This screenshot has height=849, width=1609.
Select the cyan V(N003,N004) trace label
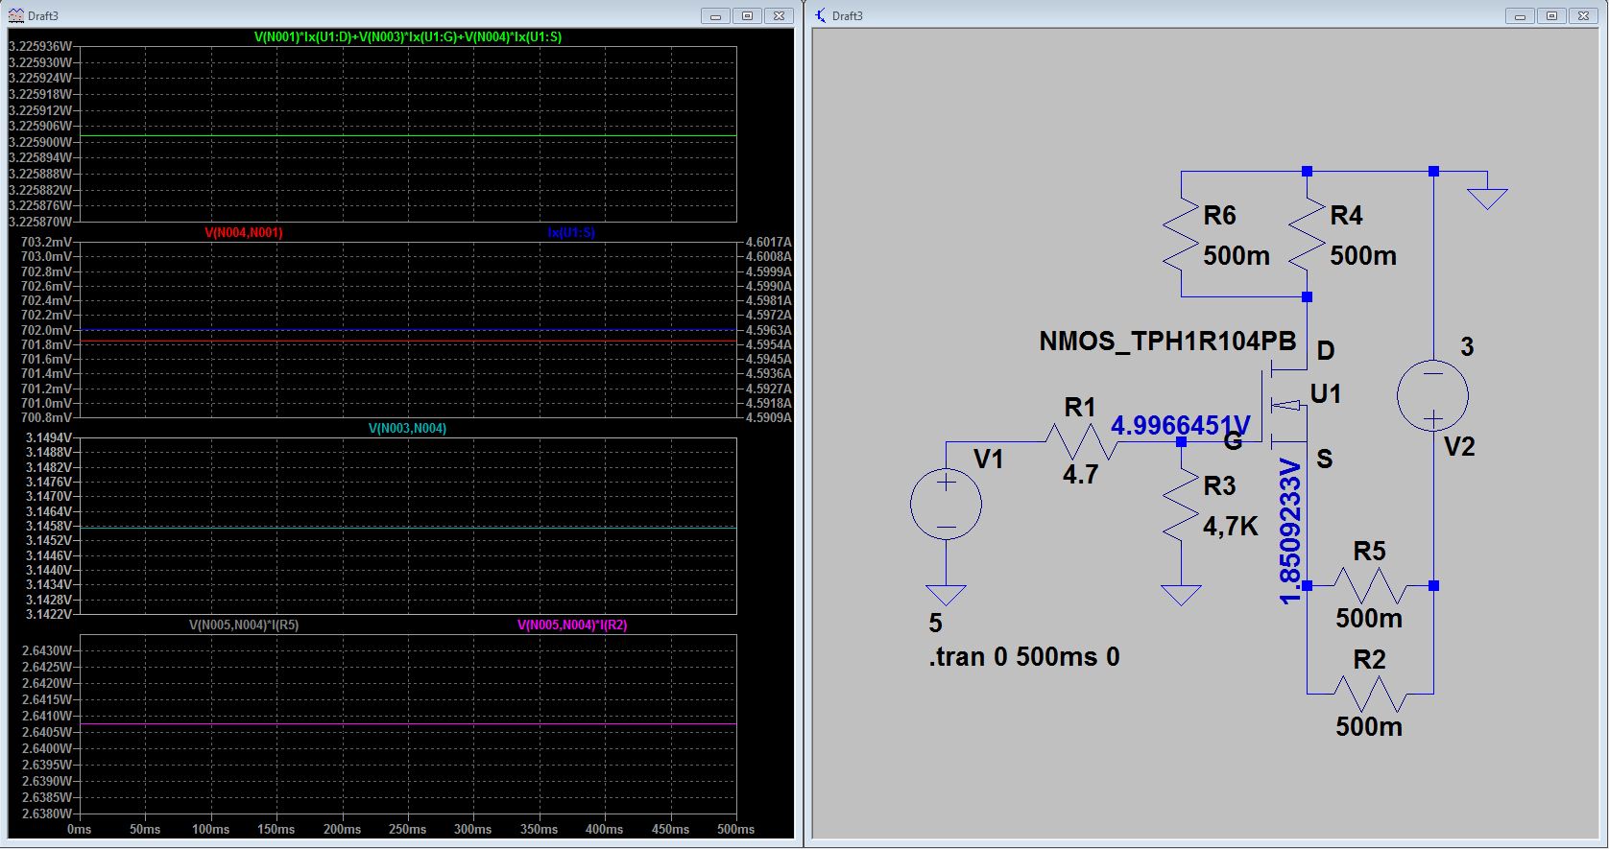pyautogui.click(x=408, y=428)
